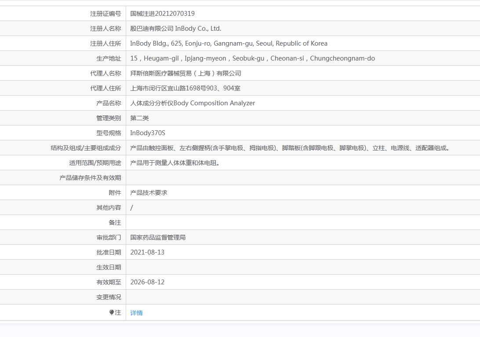Click the 注册证编号 label
The height and width of the screenshot is (337, 480).
105,14
